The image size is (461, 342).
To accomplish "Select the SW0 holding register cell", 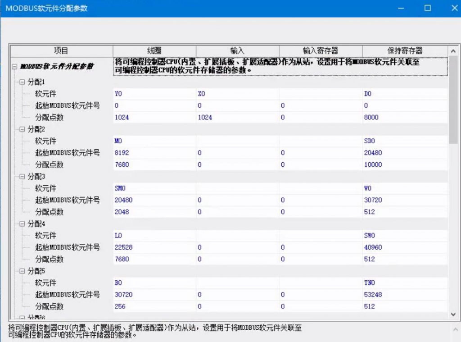I will (405, 236).
